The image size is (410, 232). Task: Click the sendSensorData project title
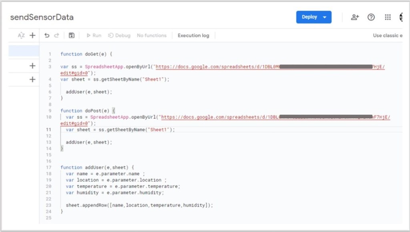click(x=42, y=17)
